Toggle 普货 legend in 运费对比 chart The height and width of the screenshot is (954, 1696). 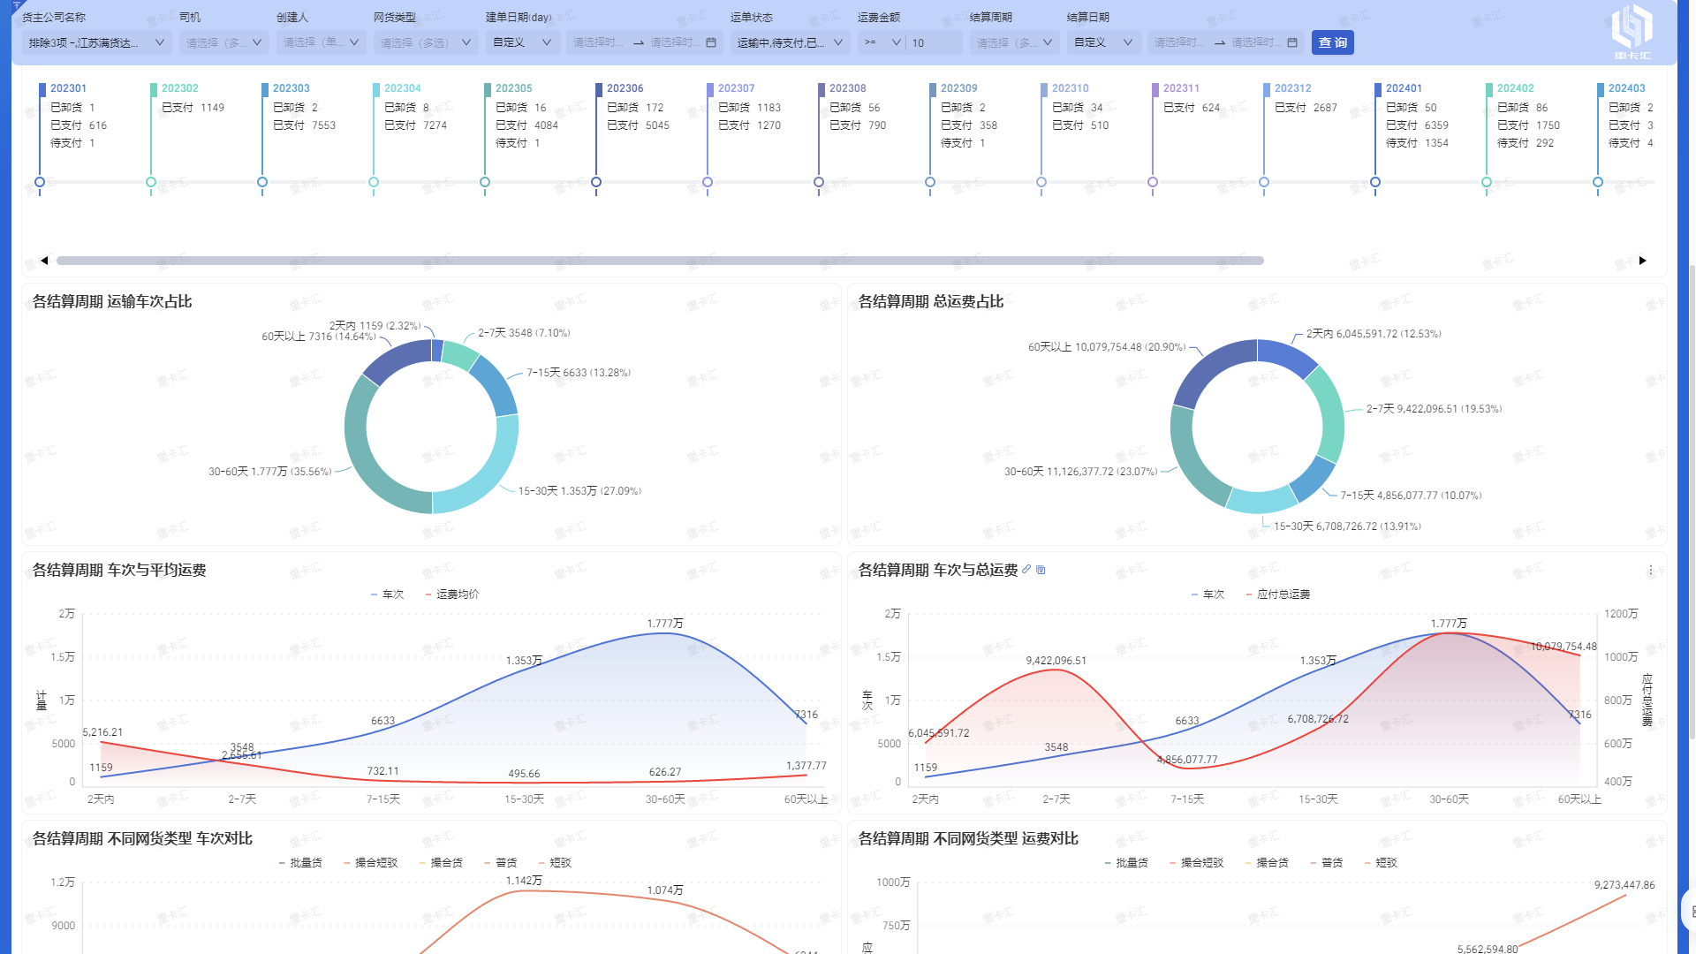(x=1327, y=863)
